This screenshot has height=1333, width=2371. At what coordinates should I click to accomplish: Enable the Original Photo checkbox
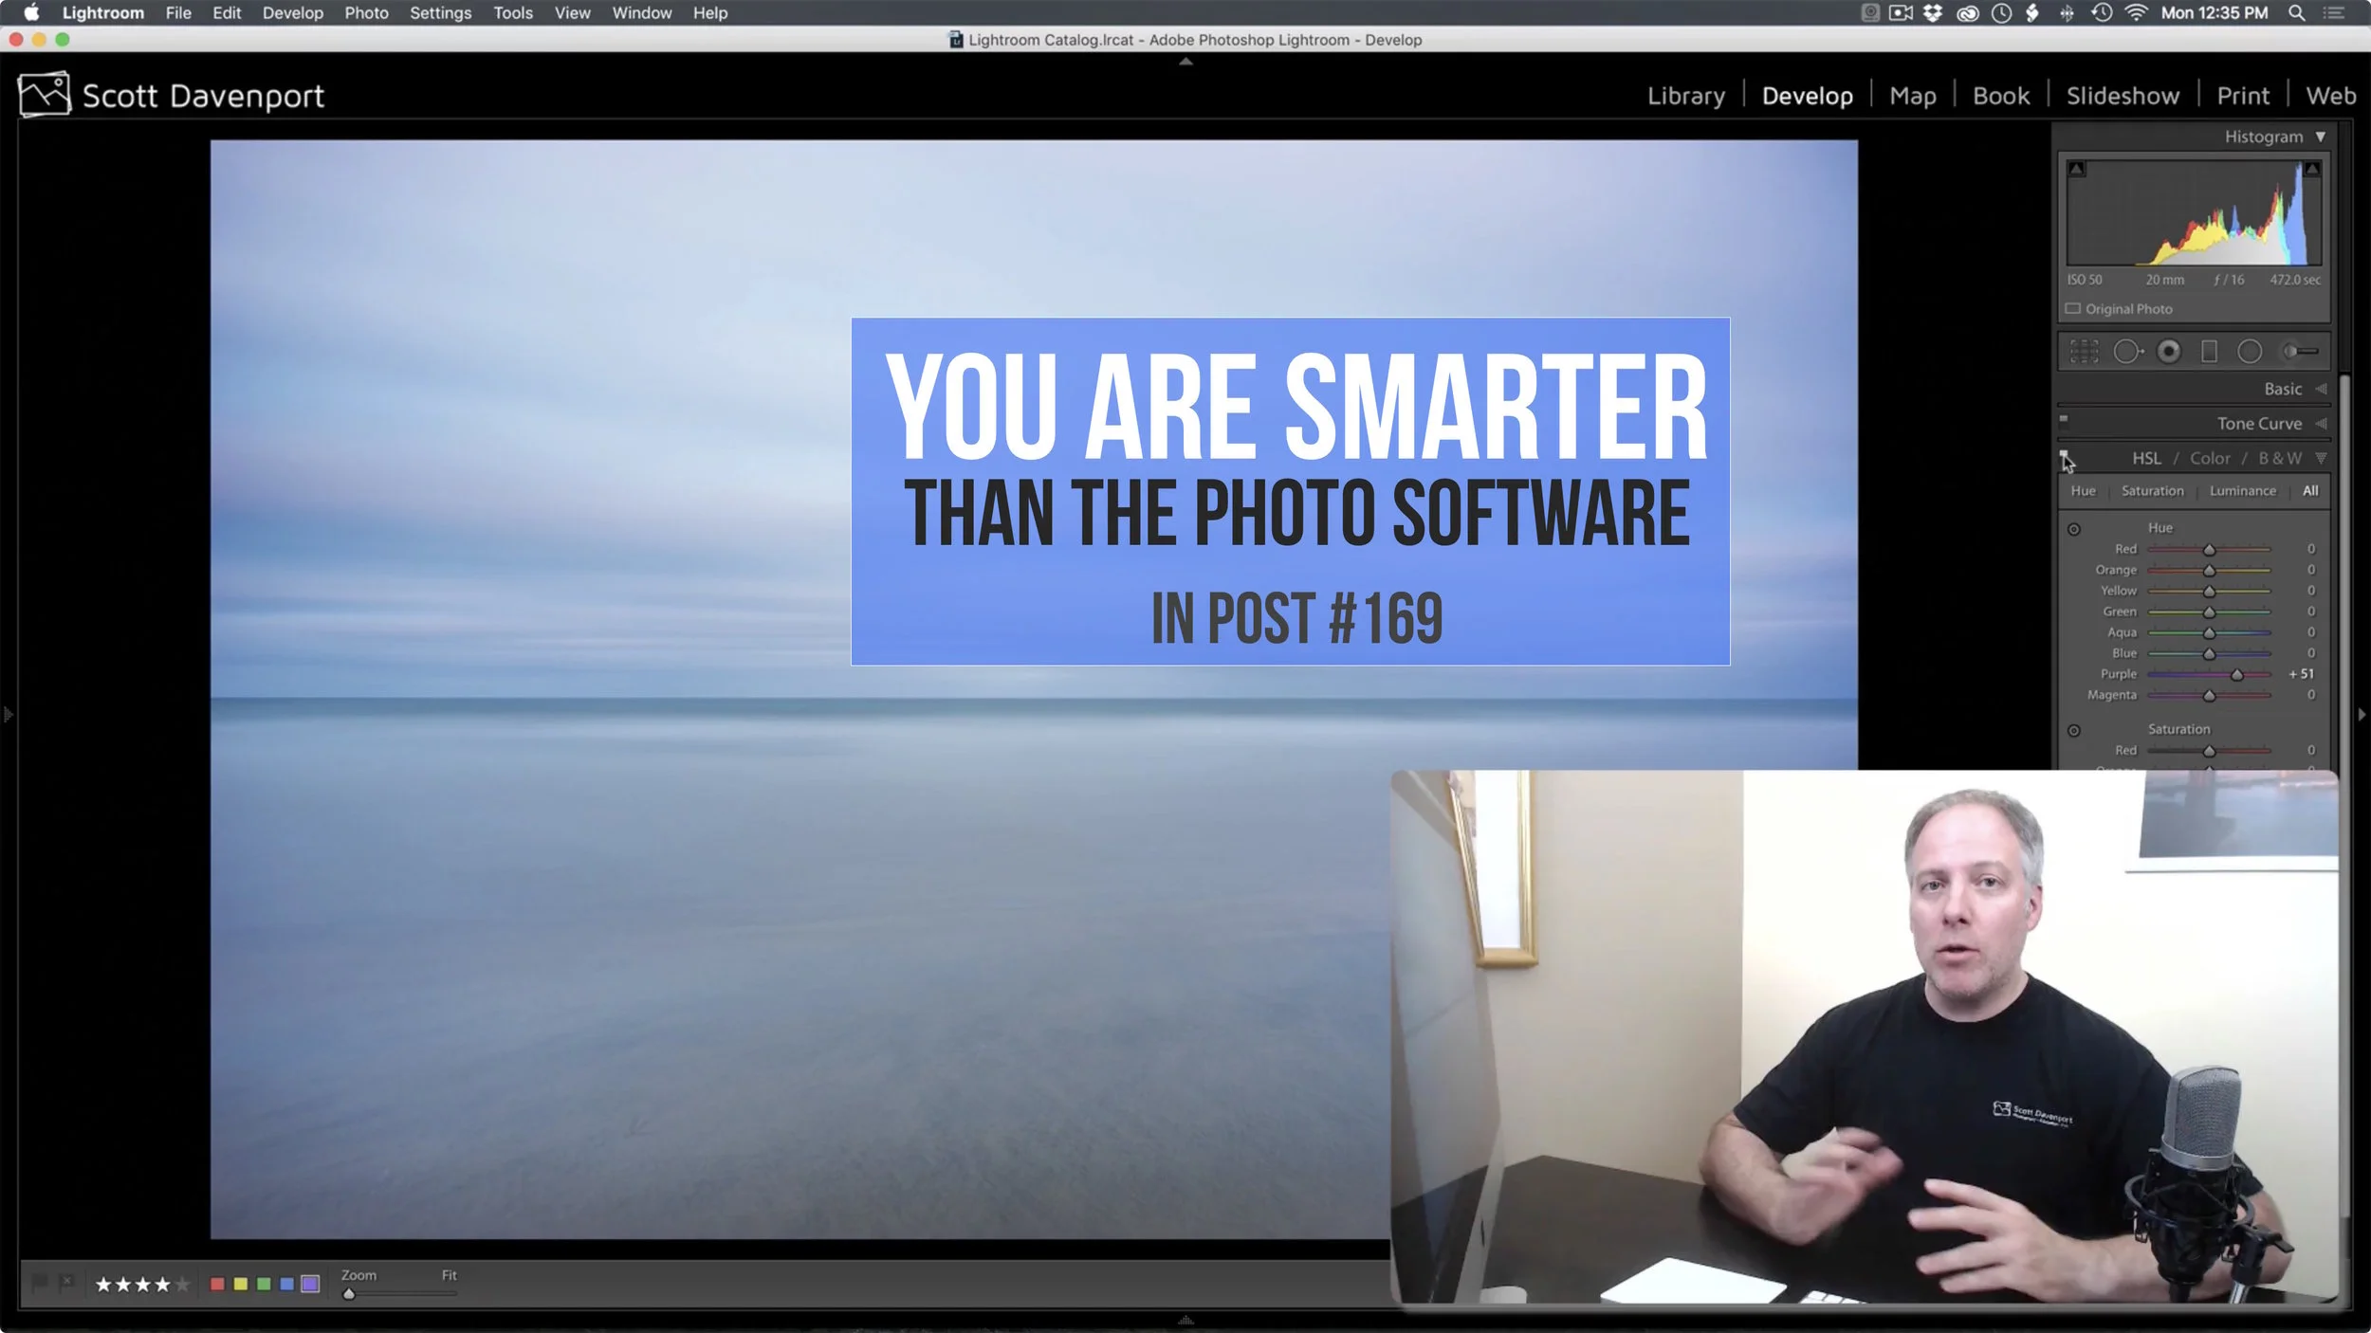pos(2073,309)
